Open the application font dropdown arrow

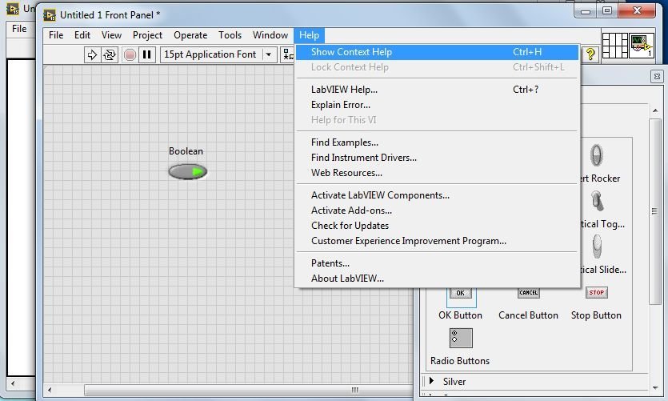(x=268, y=54)
